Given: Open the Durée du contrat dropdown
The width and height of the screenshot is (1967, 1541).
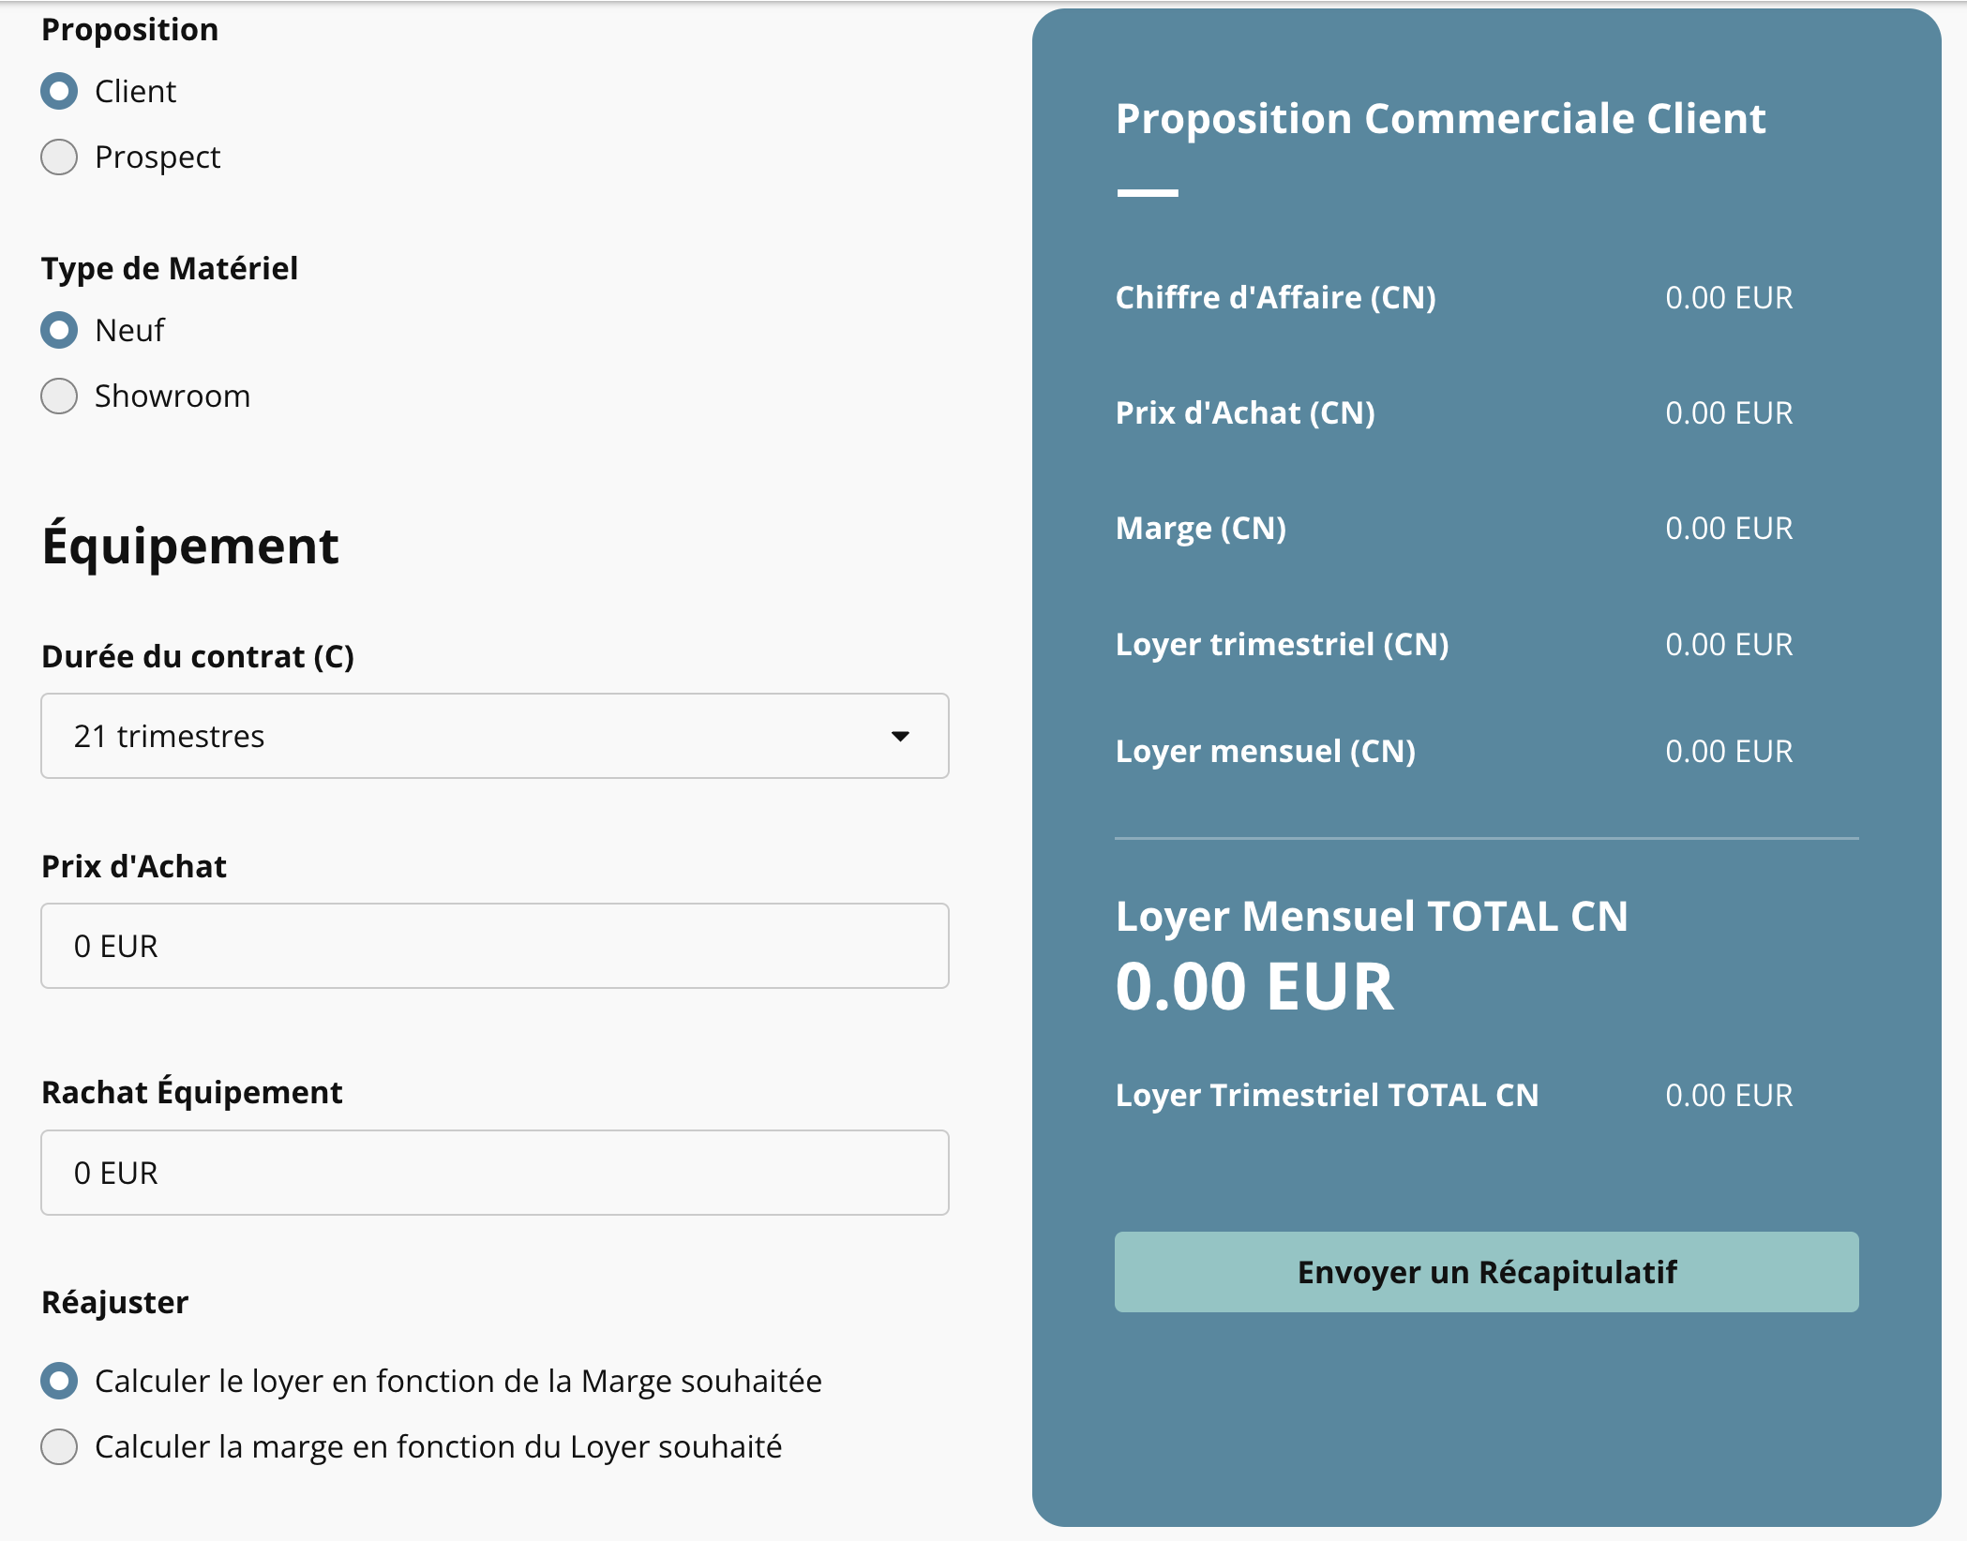Looking at the screenshot, I should point(495,736).
